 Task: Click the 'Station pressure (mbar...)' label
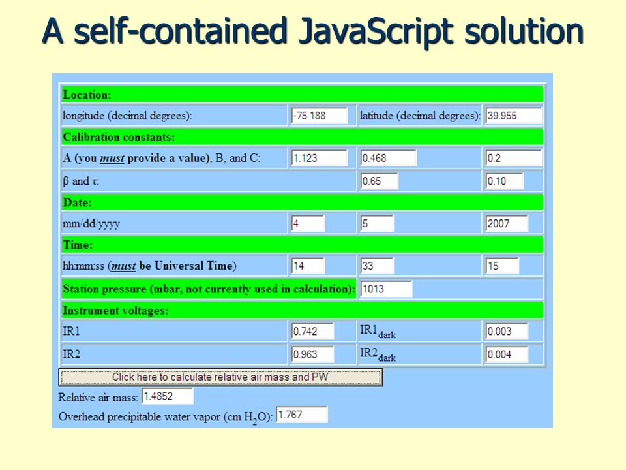[x=209, y=289]
